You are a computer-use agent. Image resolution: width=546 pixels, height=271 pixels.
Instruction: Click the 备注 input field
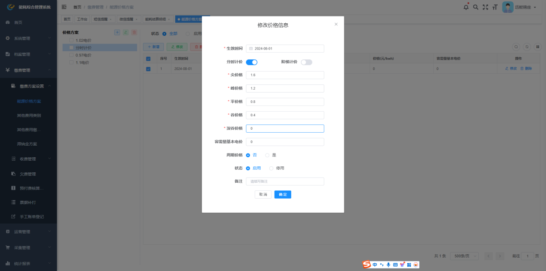pyautogui.click(x=285, y=181)
